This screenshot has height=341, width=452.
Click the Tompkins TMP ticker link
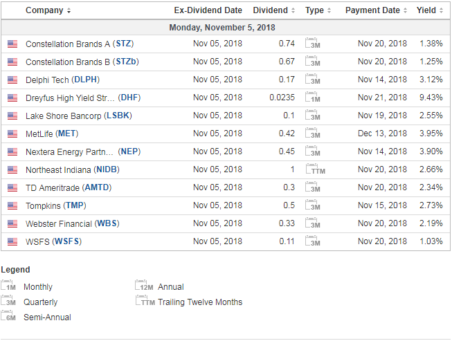pos(75,205)
